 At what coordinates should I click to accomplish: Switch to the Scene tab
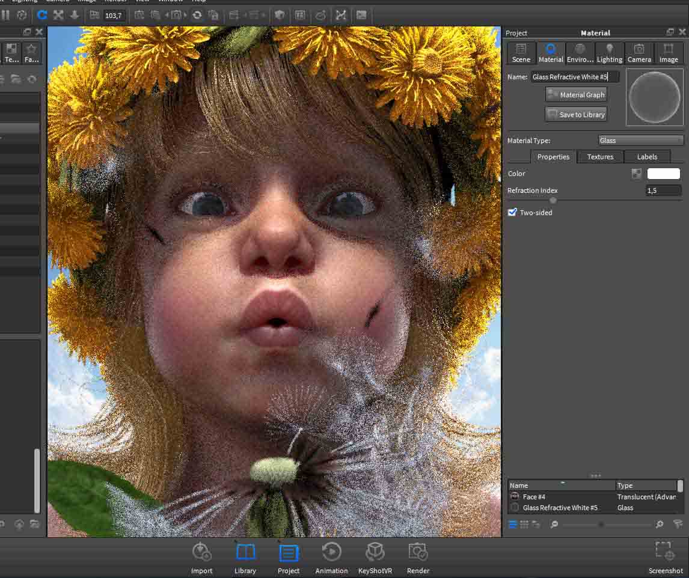coord(521,53)
